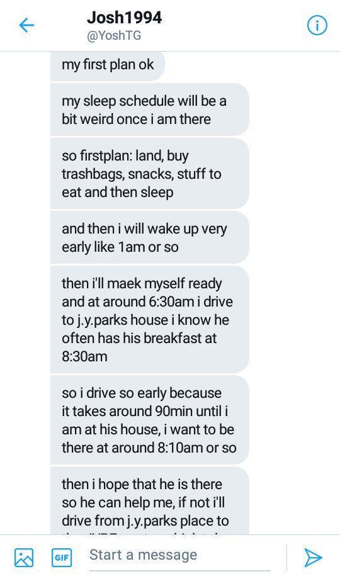Tap the back arrow icon
Screen dimensions: 340x581
[26, 26]
